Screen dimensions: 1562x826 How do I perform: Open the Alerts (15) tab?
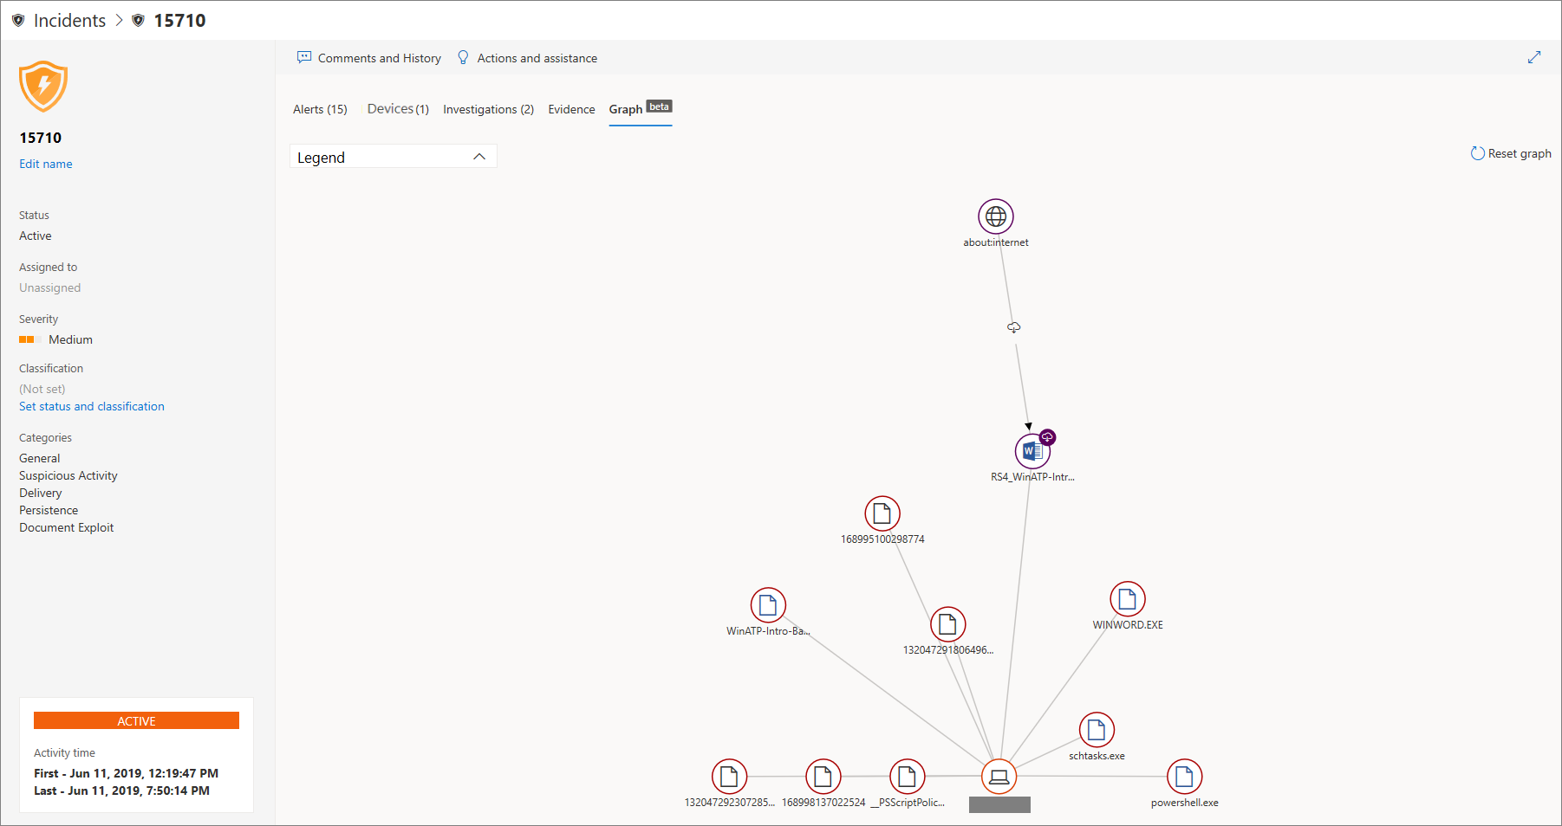(320, 109)
